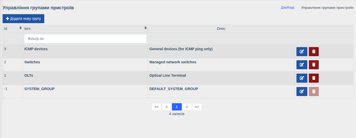Click Managed network switches description
This screenshot has height=138, width=356.
[x=173, y=62]
